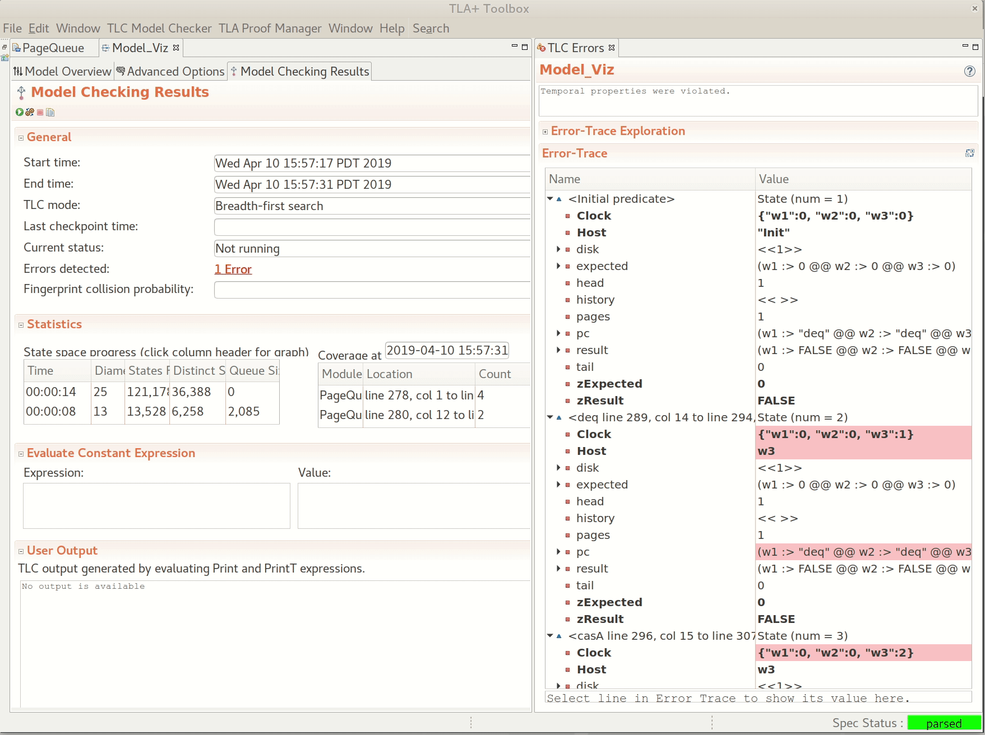
Task: Toggle expand/collapse all in the Error-Trace header
Action: click(969, 153)
